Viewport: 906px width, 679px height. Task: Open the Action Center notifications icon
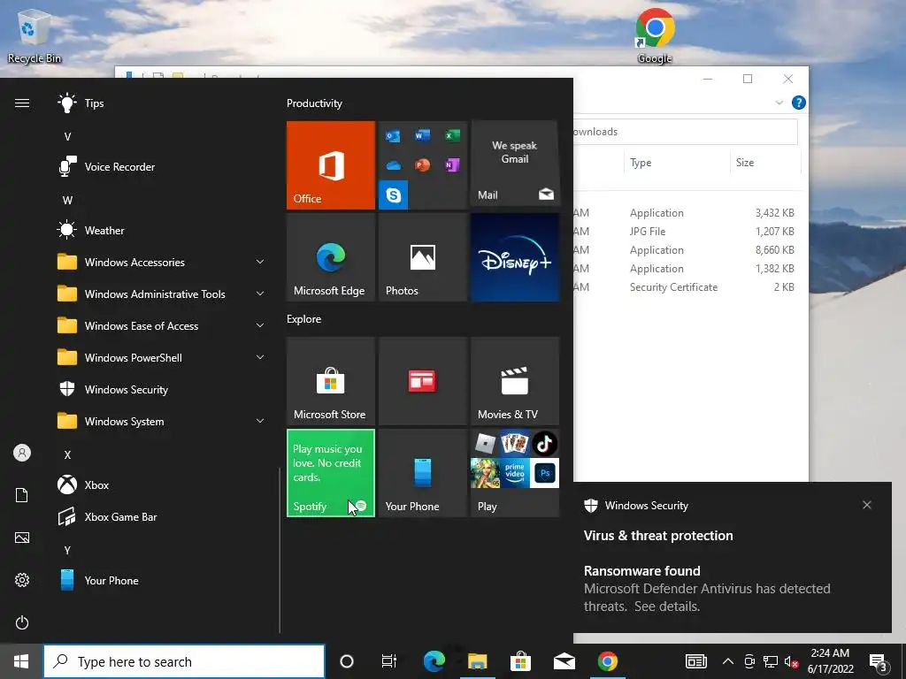coord(879,662)
